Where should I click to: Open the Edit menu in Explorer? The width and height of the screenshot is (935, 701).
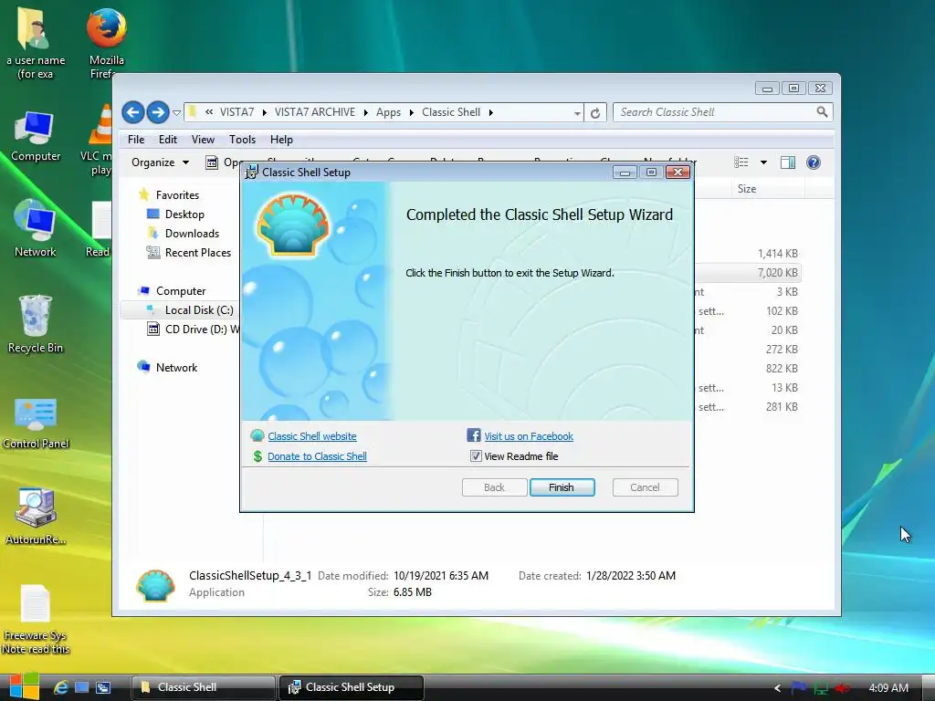tap(168, 140)
